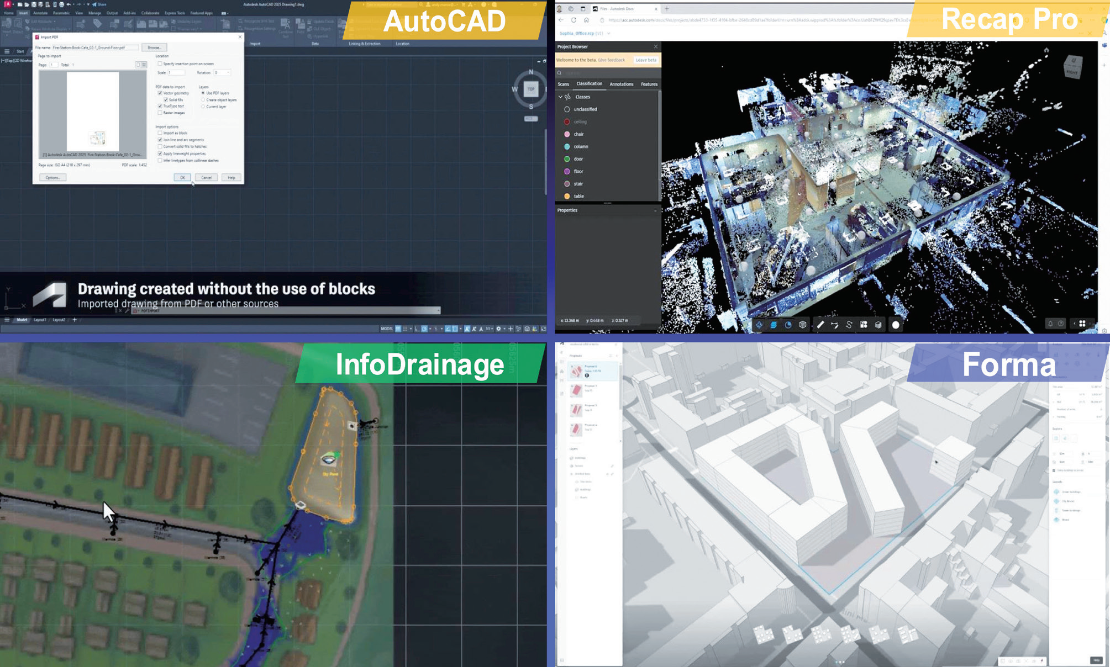Click the home view icon in Recap Pro viewport

tap(1046, 50)
